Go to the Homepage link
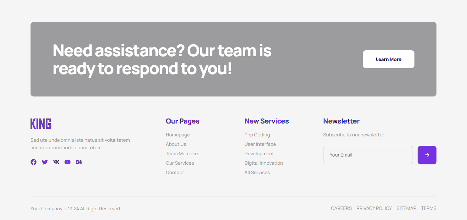Image resolution: width=467 pixels, height=220 pixels. [178, 135]
